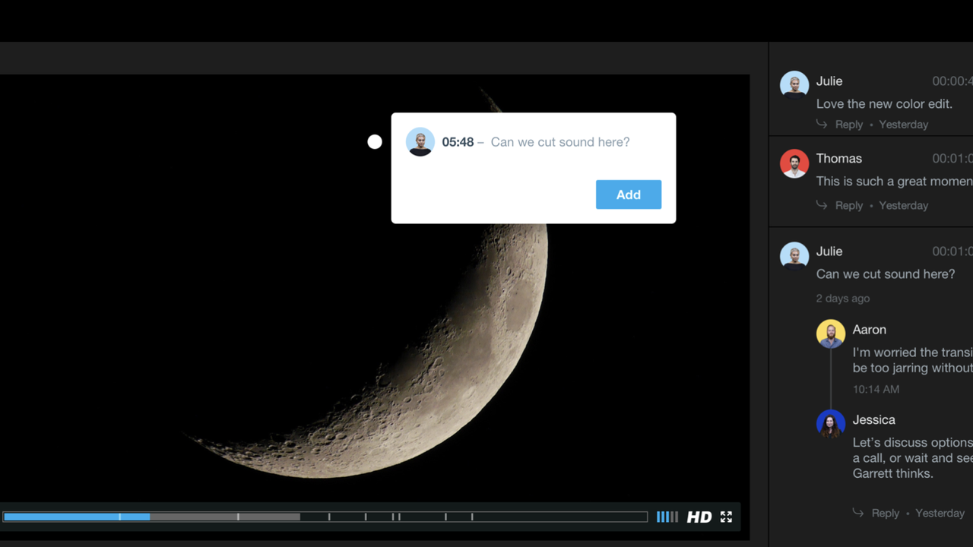Click the comment text field in the popup
Screen dimensions: 973x547
pos(560,142)
